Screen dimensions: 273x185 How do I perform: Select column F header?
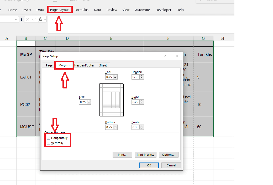pos(168,38)
